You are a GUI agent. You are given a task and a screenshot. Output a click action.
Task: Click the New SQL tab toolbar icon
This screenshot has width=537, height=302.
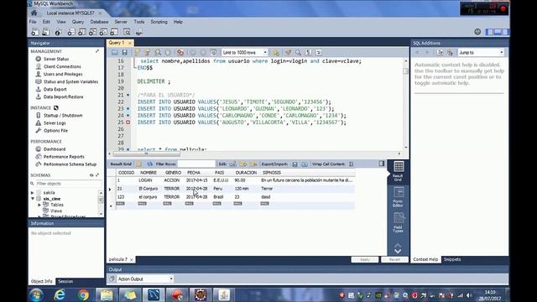pyautogui.click(x=35, y=32)
